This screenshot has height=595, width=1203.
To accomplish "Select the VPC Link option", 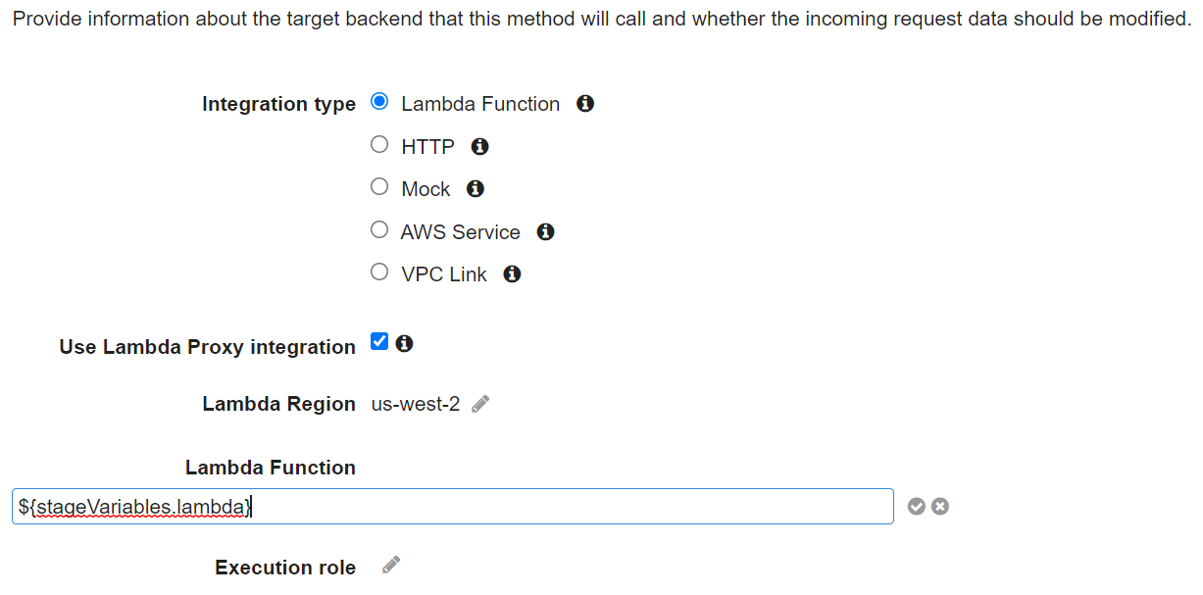I will [x=379, y=272].
